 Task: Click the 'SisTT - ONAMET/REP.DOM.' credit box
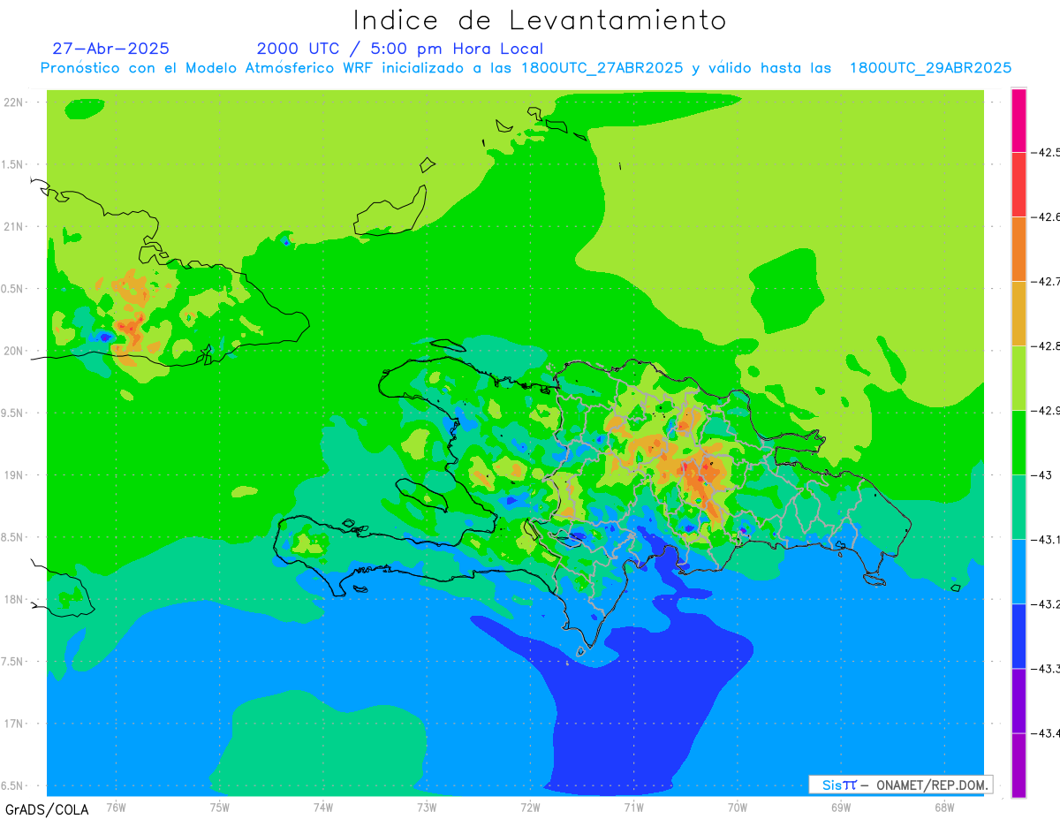(900, 785)
